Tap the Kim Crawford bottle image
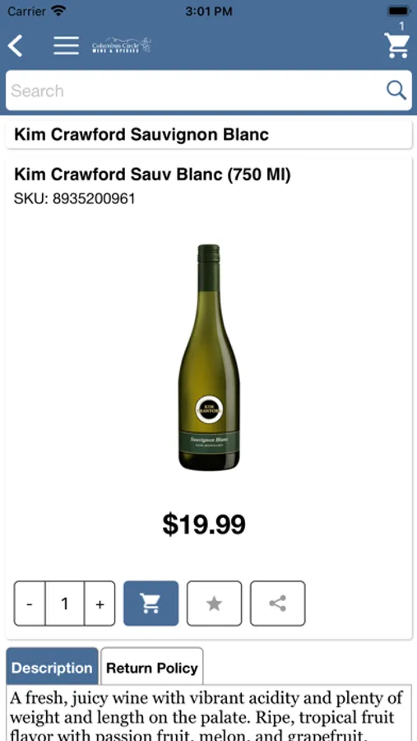The width and height of the screenshot is (417, 741). 209,357
